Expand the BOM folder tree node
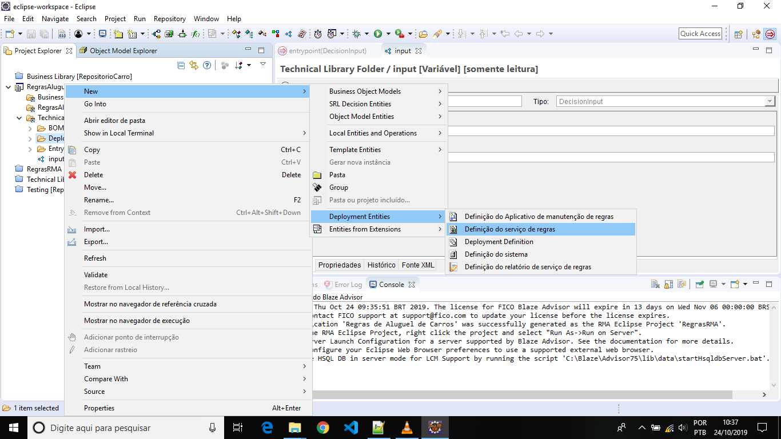The height and width of the screenshot is (439, 781). [x=30, y=128]
